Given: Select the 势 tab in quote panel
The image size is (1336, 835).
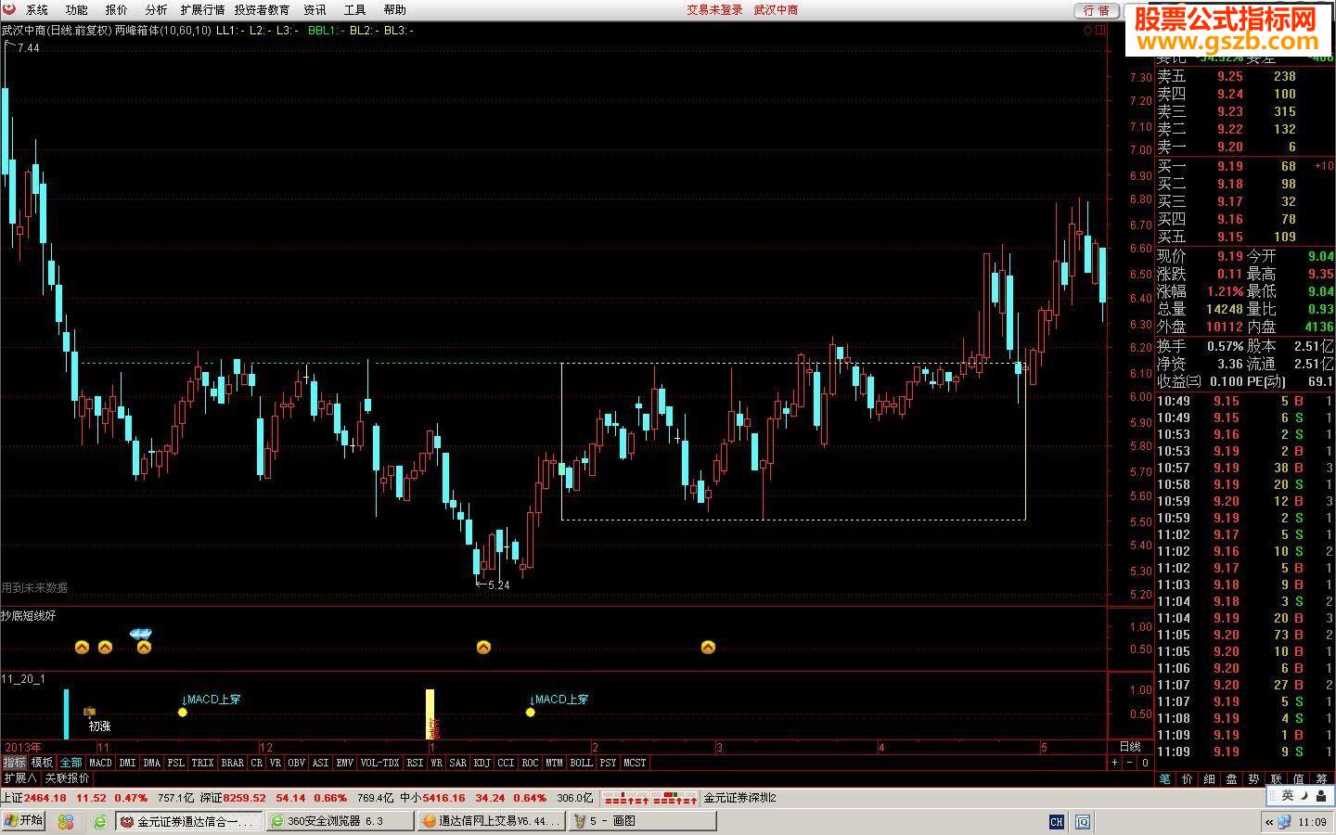Looking at the screenshot, I should pos(1254,779).
